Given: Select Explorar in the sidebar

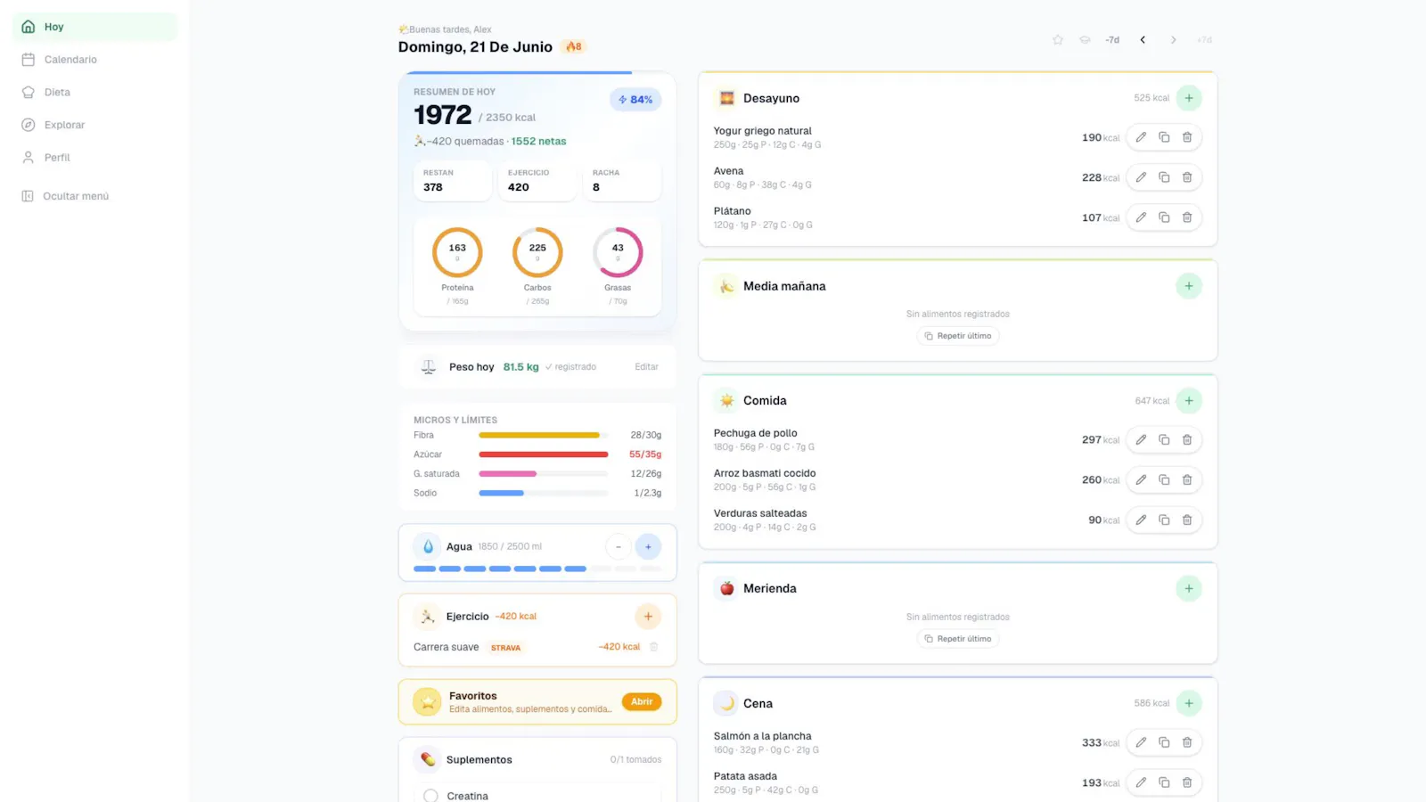Looking at the screenshot, I should (x=94, y=125).
